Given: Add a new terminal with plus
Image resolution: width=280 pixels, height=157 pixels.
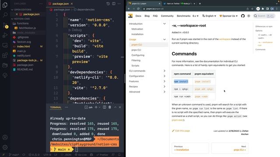Looking at the screenshot, I should click(96, 107).
